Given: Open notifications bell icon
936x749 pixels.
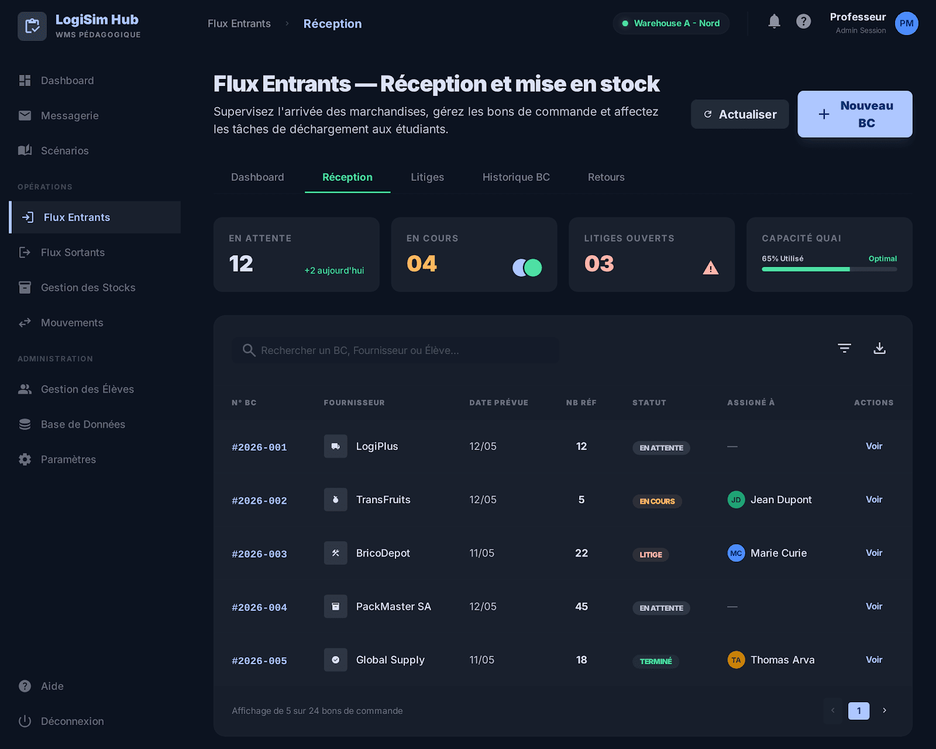Looking at the screenshot, I should [774, 22].
